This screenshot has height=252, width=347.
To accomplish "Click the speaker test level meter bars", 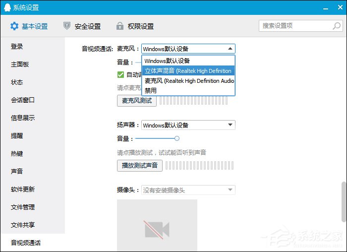I will pos(200,165).
